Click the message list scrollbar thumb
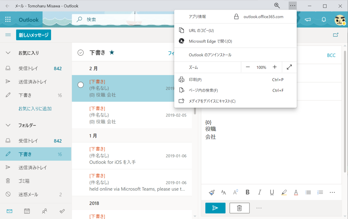 [x=195, y=111]
